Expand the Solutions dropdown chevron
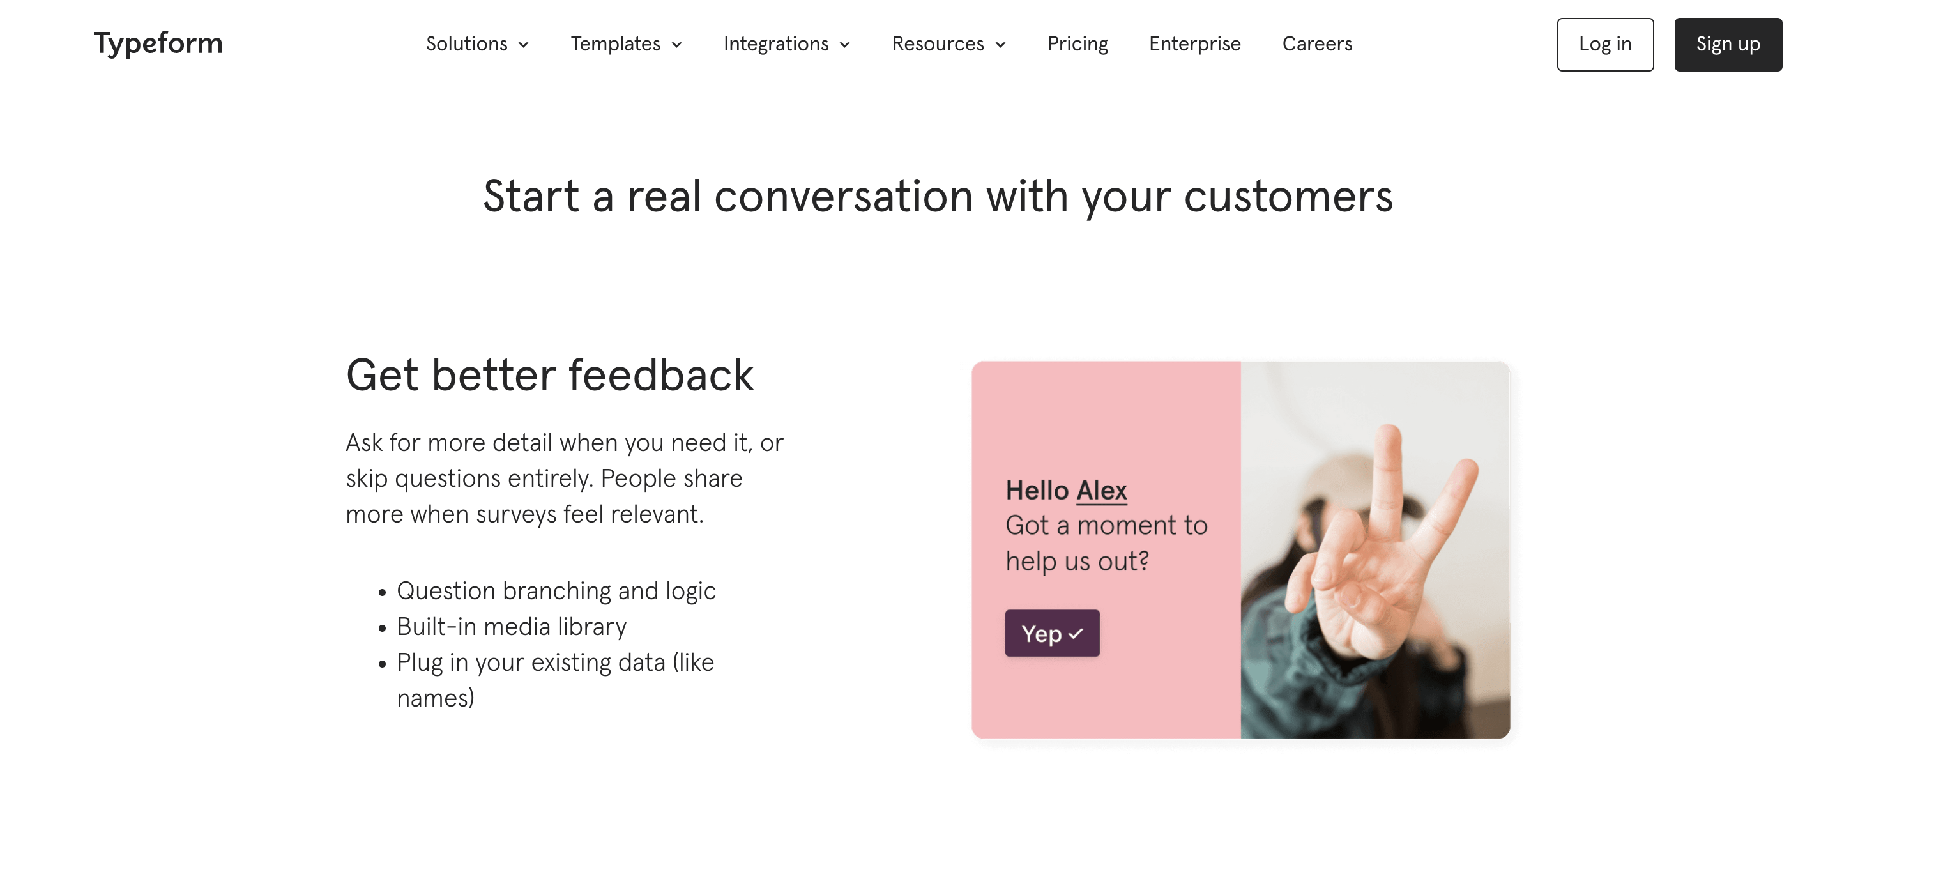Image resolution: width=1957 pixels, height=888 pixels. click(524, 45)
